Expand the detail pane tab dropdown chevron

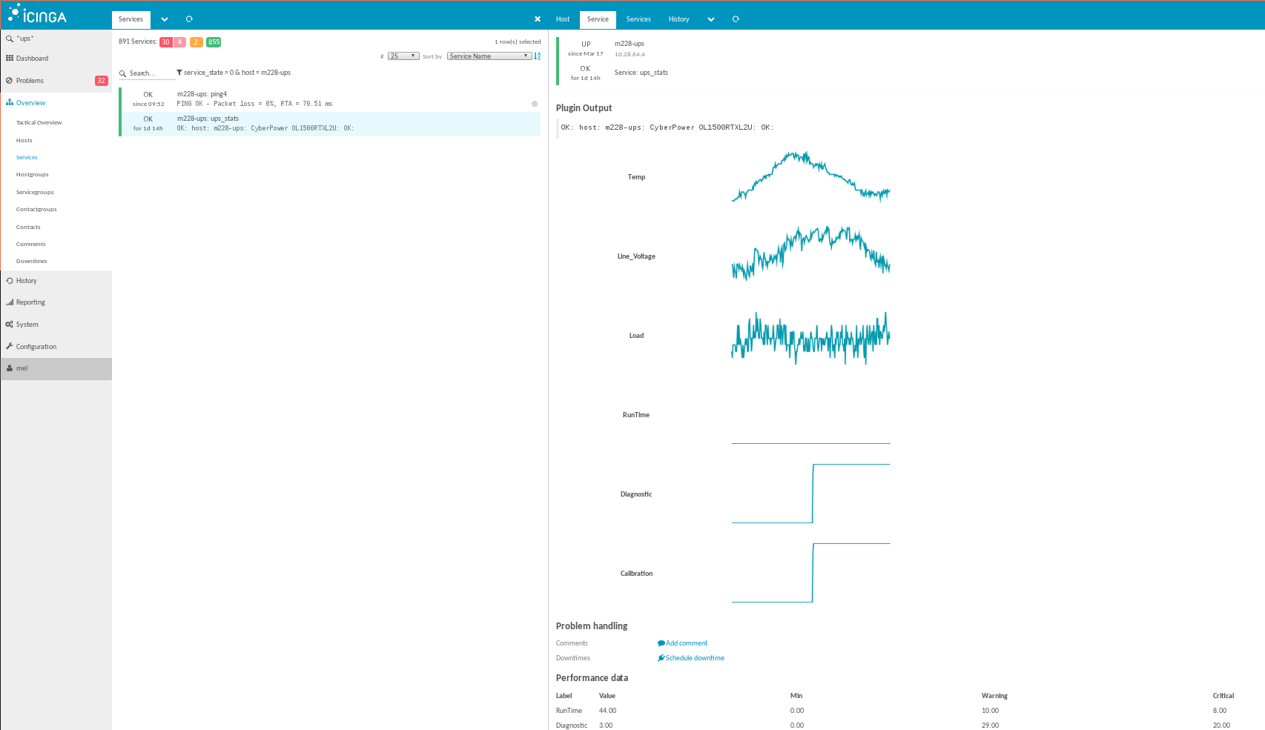coord(711,20)
